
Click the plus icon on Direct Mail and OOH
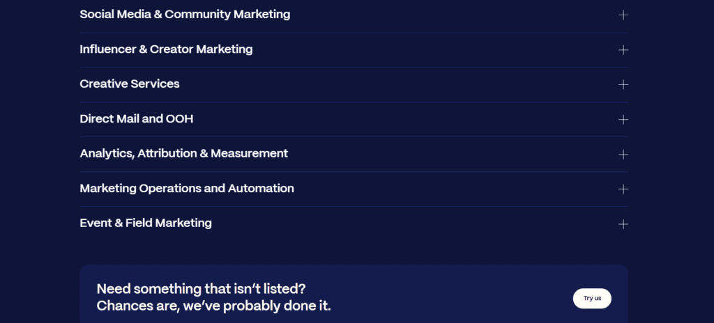[x=623, y=119]
